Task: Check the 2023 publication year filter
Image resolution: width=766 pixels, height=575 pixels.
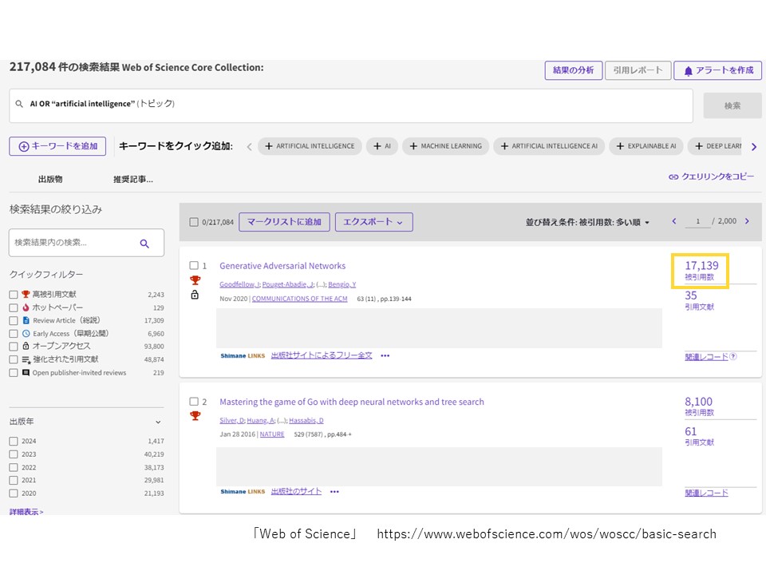Action: [x=14, y=454]
